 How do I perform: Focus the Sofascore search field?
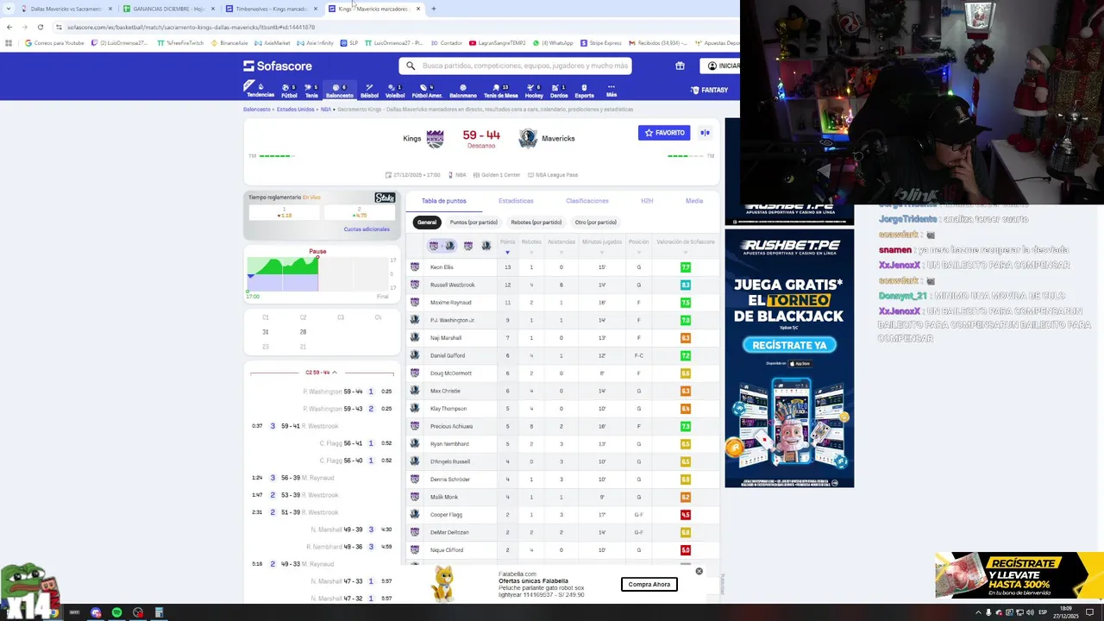pyautogui.click(x=515, y=66)
